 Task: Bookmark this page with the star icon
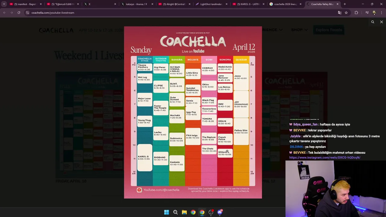click(x=346, y=13)
